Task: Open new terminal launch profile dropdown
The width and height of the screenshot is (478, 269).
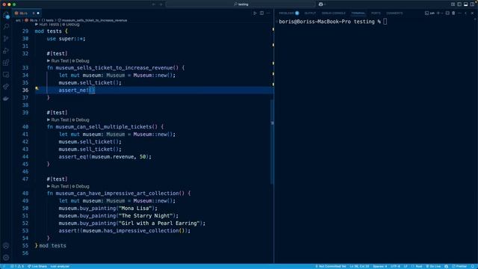Action: tap(441, 13)
